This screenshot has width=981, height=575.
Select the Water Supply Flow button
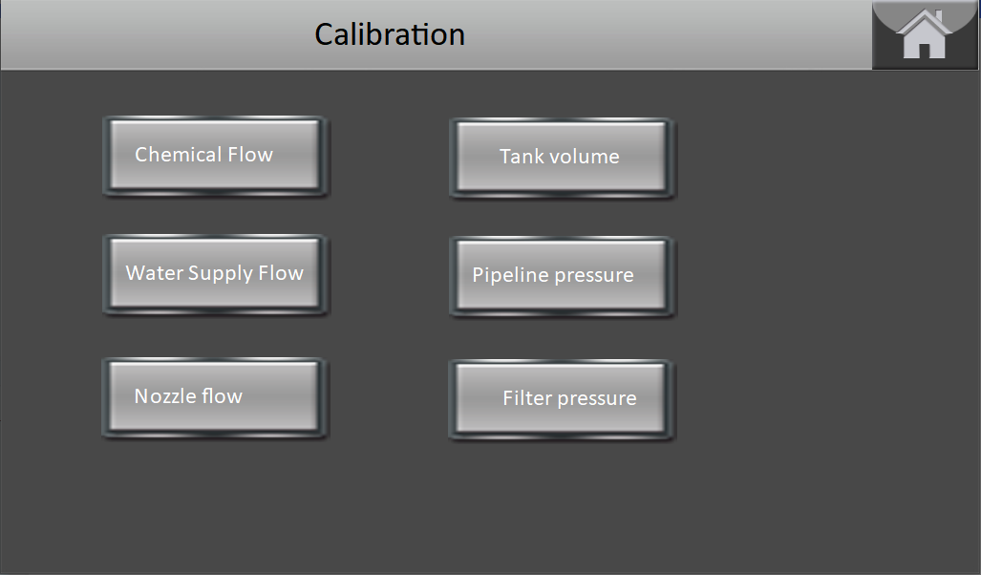[215, 274]
